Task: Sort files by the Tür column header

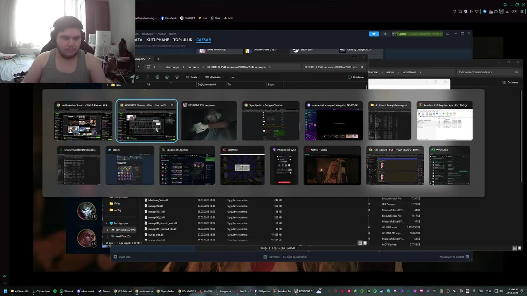Action: click(229, 84)
